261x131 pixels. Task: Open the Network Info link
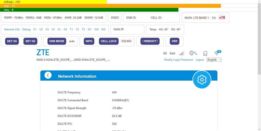tap(12, 29)
